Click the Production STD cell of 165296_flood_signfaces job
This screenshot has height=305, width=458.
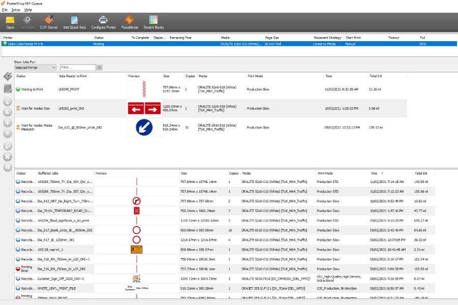(x=327, y=221)
